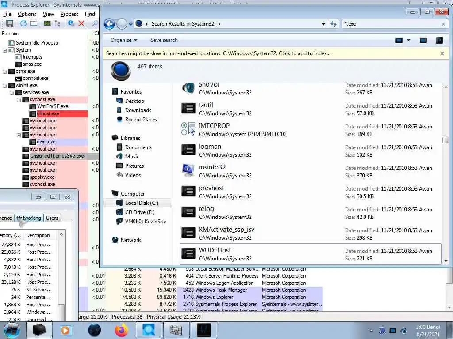
Task: Click the help icon in Explorer toolbar
Action: (x=439, y=40)
